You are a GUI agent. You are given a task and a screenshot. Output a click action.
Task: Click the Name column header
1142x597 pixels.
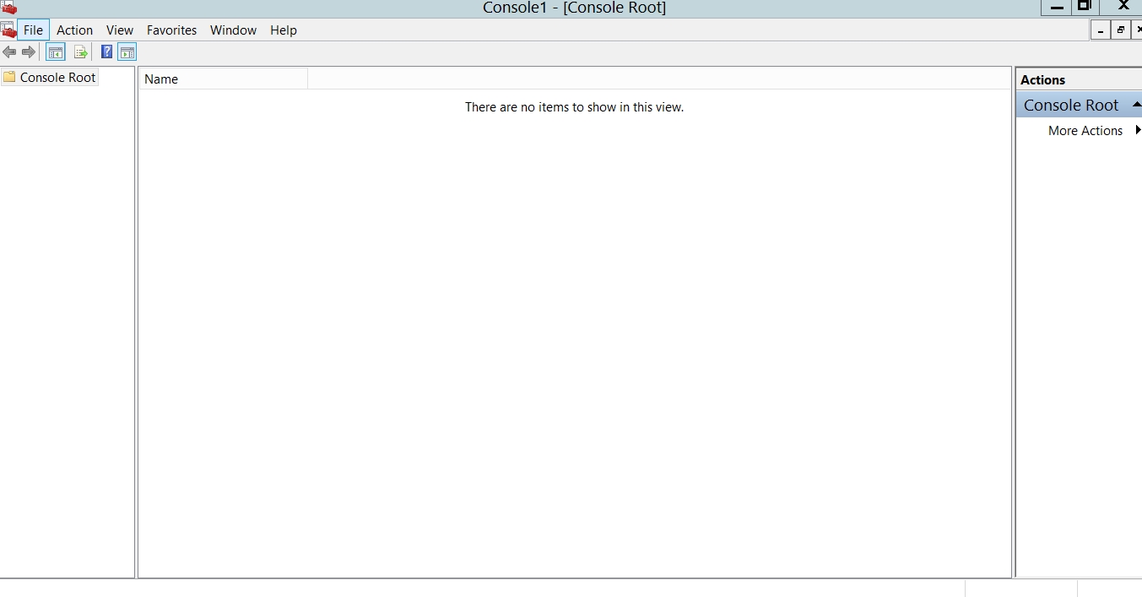pyautogui.click(x=224, y=79)
